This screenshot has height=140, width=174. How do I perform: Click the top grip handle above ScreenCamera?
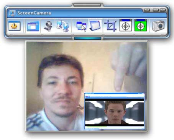87,5
